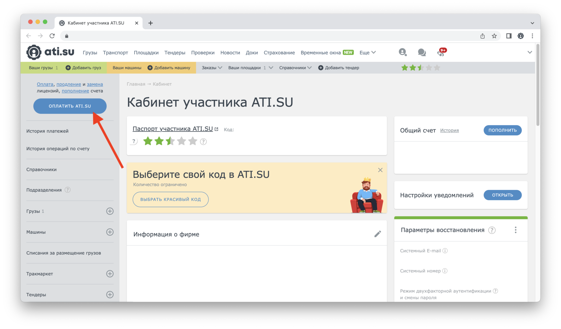Viewport: 561px width, 329px height.
Task: Bookmark page with star icon in address bar
Action: pyautogui.click(x=494, y=36)
